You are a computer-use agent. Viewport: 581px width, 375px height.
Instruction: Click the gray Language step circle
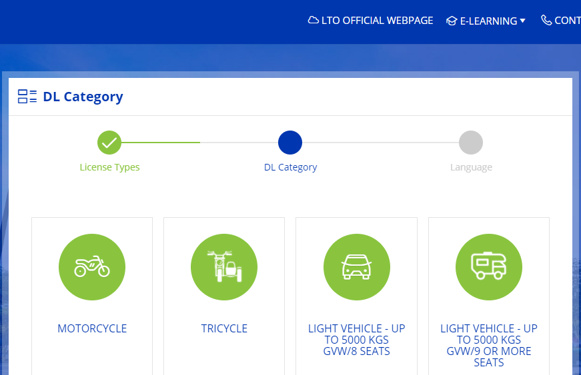pyautogui.click(x=471, y=143)
